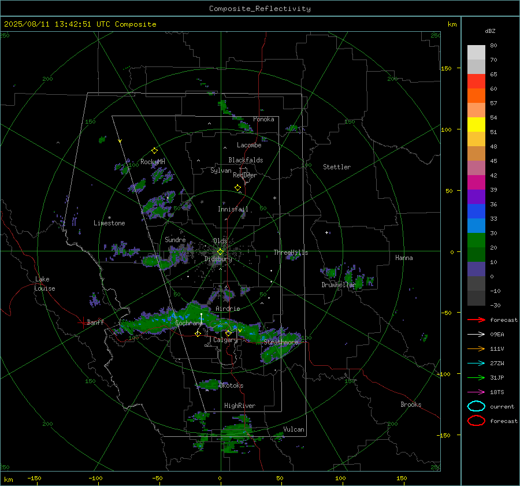This screenshot has width=520, height=486.
Task: Click the km unit label at top right
Action: pos(452,24)
